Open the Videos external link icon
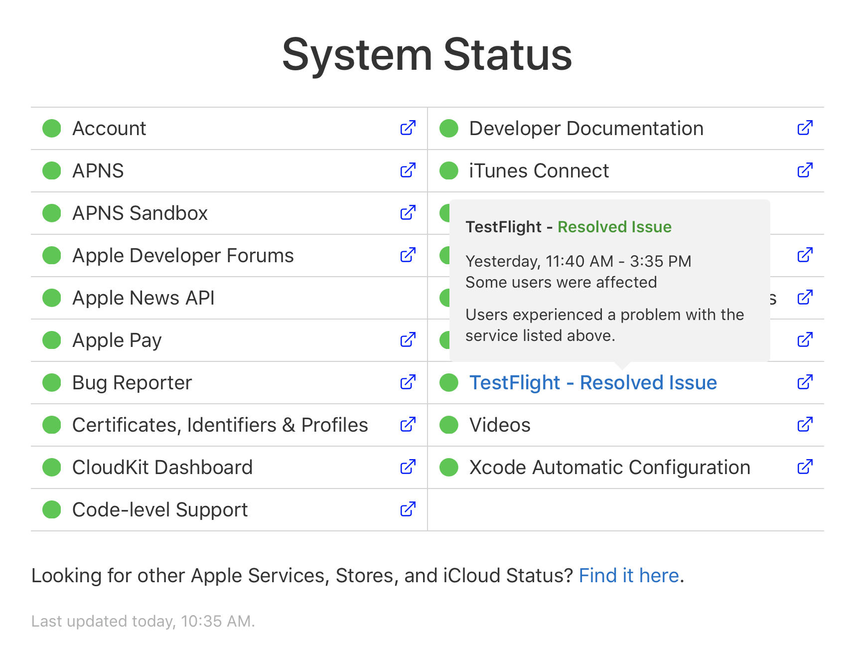This screenshot has height=658, width=860. pos(805,425)
